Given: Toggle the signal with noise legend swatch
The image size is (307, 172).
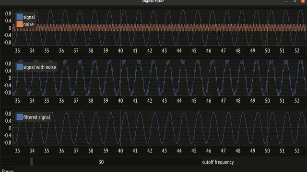Looking at the screenshot, I should tap(20, 67).
